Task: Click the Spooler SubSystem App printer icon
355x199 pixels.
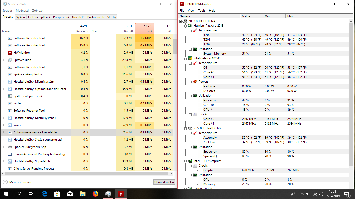Action: pos(10,147)
